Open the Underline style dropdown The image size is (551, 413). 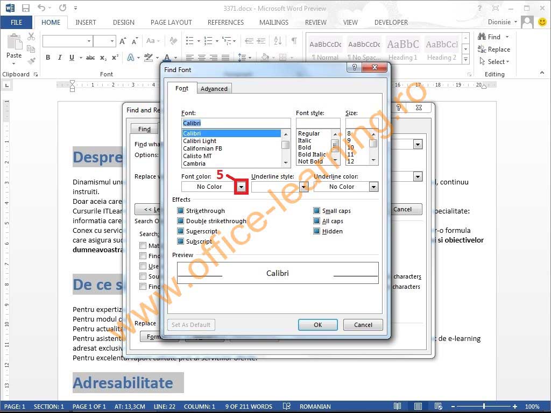point(304,187)
